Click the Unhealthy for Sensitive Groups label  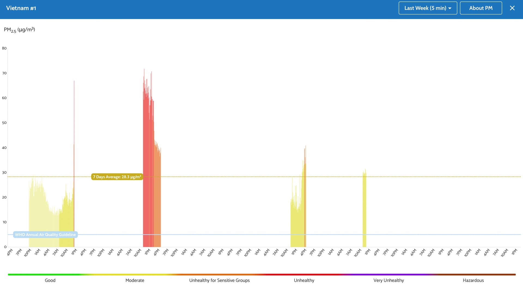[x=219, y=280]
